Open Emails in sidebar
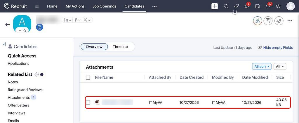This screenshot has width=299, height=123. pos(13,121)
